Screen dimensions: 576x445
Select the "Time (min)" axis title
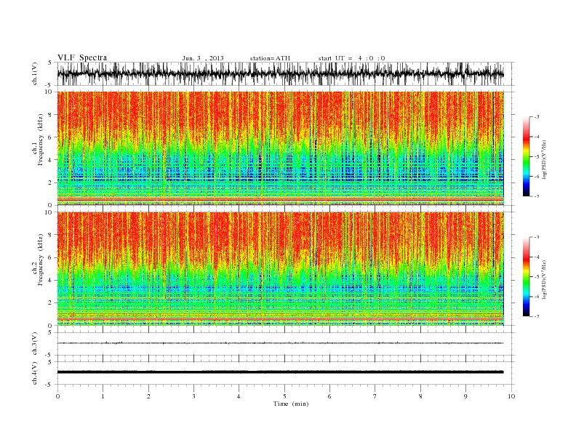coord(291,404)
